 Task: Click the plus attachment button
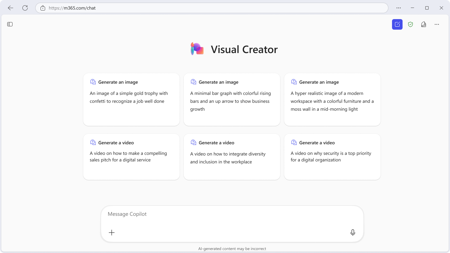click(112, 233)
